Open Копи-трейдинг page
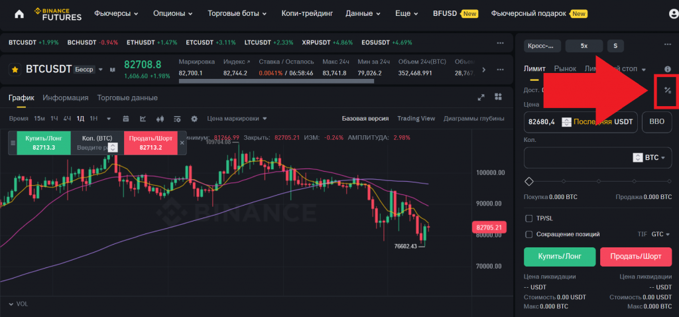 [x=307, y=13]
